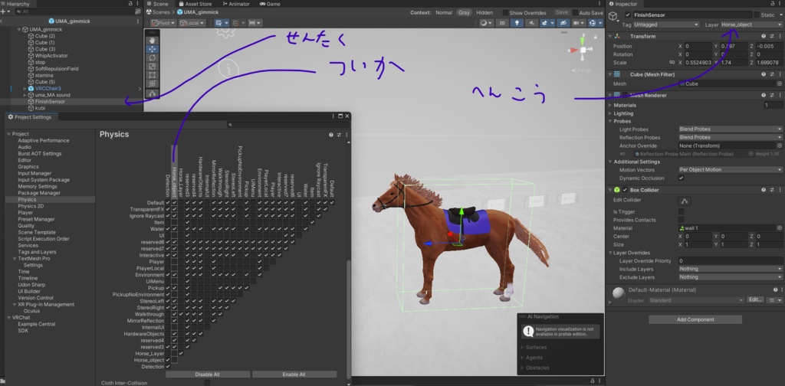This screenshot has height=386, width=785.
Task: Toggle Show Overrides checkbox
Action: point(506,12)
